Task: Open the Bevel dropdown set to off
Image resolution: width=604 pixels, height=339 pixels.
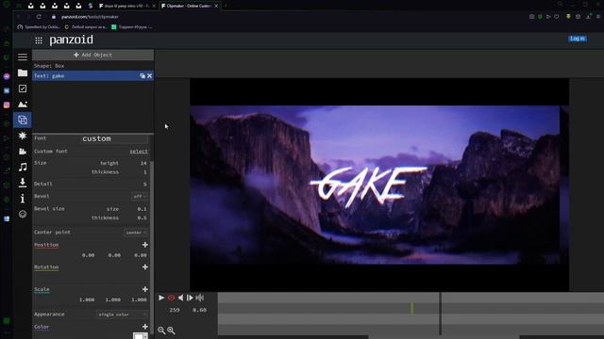Action: [140, 197]
